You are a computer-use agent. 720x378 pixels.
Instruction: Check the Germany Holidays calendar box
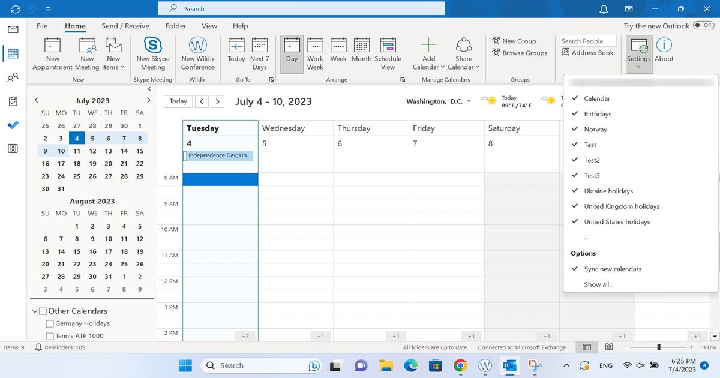coord(50,323)
